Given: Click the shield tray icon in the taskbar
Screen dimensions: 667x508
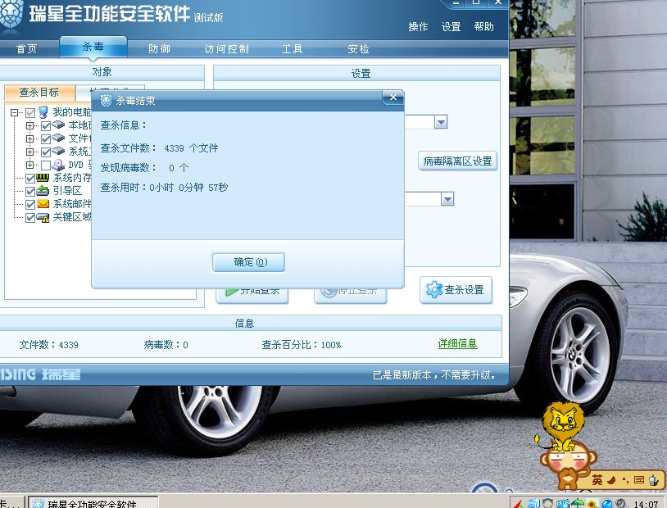Looking at the screenshot, I should tap(548, 504).
